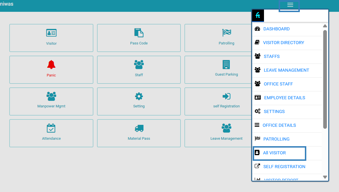Open the self Registration sign-in icon
Screen dimensions: 339x192
pos(226,96)
